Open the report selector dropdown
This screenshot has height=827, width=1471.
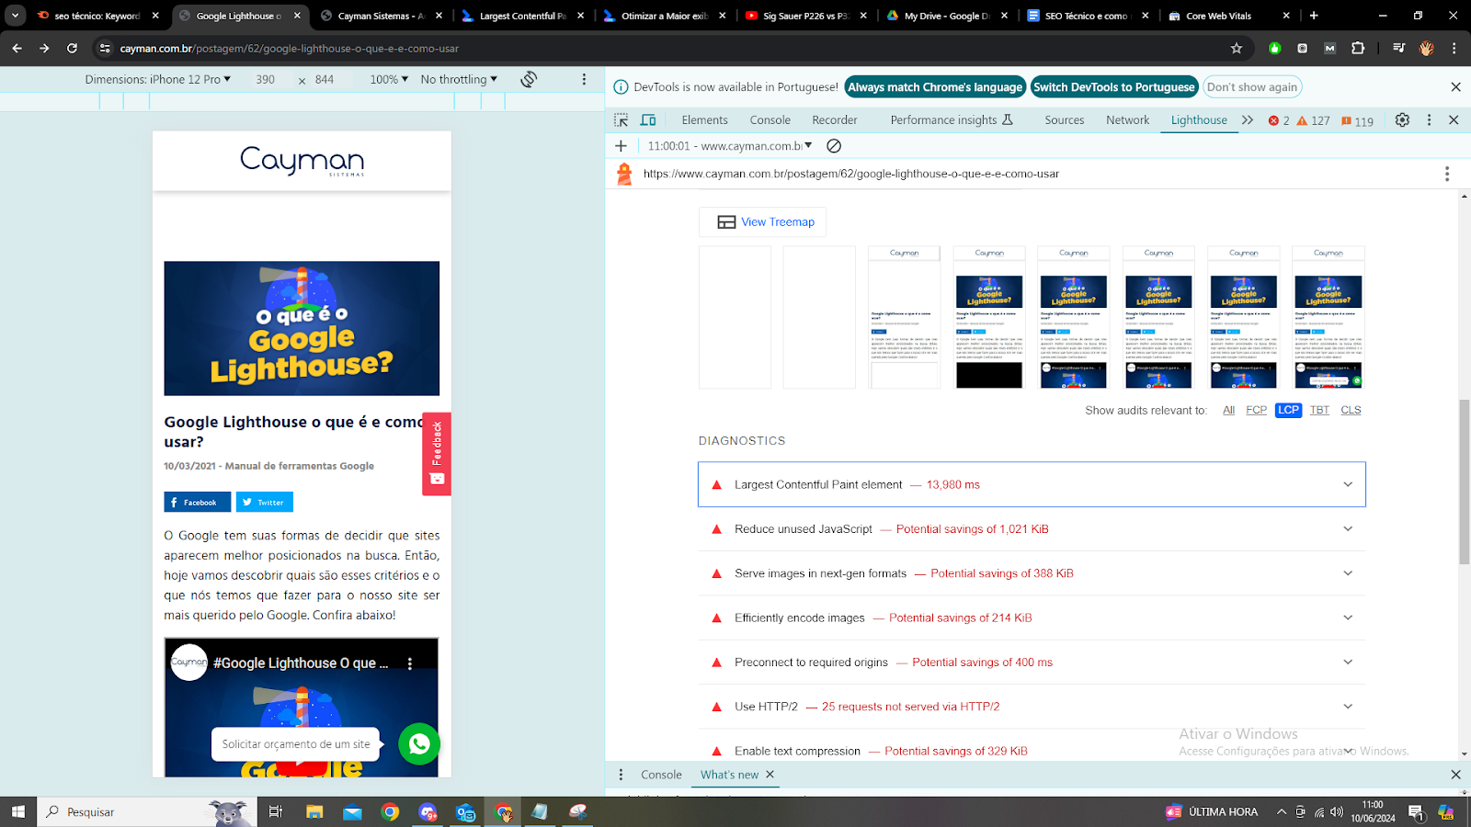click(730, 146)
